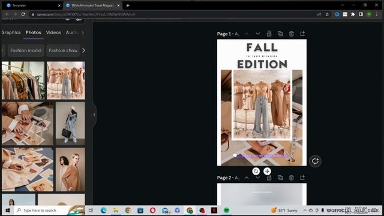This screenshot has width=384, height=216.
Task: Select the Fashion show suggestion chip
Action: [x=63, y=50]
